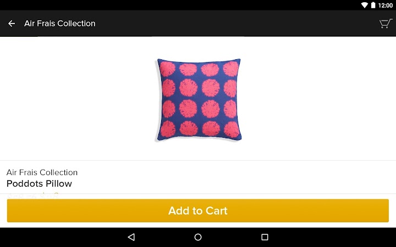Image resolution: width=396 pixels, height=247 pixels.
Task: Tap the Android back navigation triangle
Action: pos(131,237)
